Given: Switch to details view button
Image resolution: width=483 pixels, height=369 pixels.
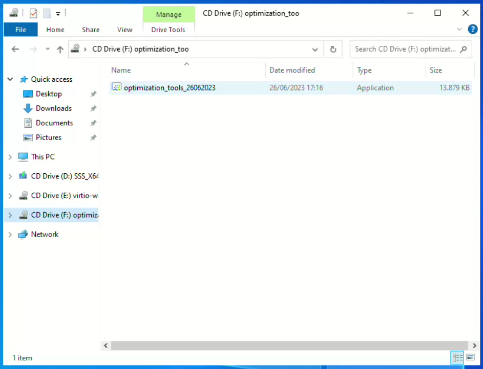Looking at the screenshot, I should click(457, 358).
